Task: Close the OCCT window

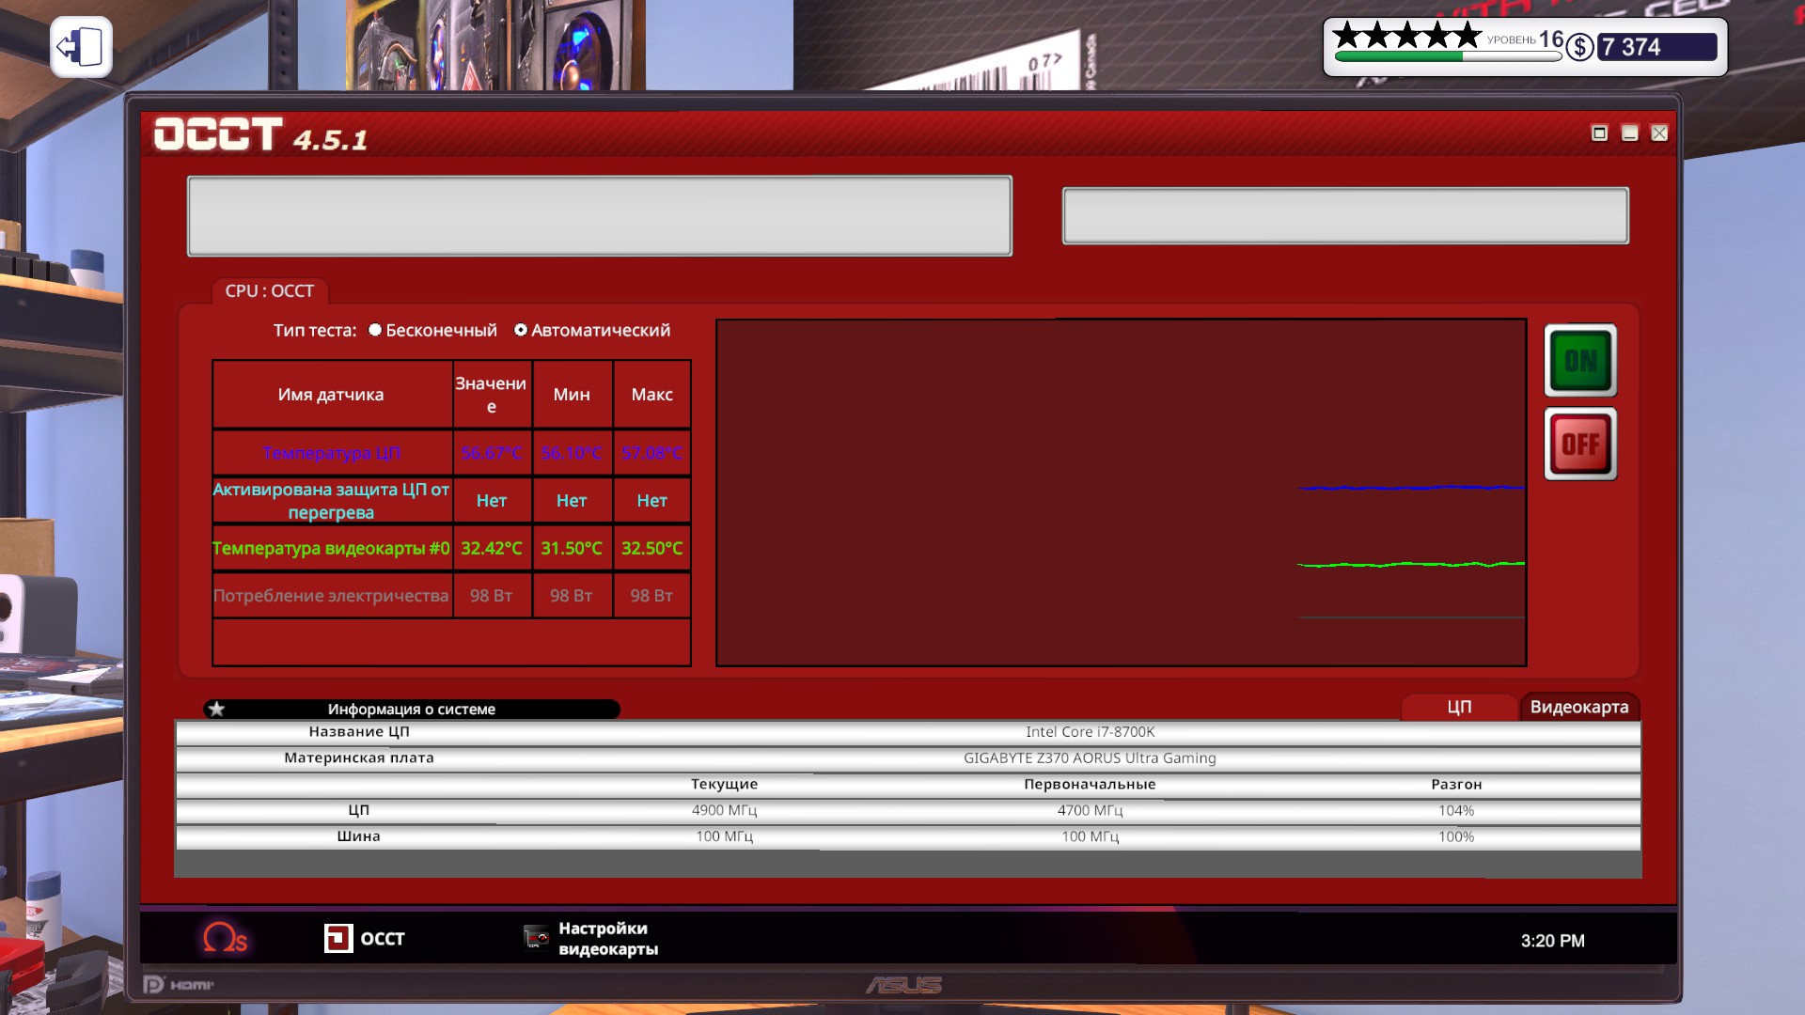Action: tap(1659, 133)
